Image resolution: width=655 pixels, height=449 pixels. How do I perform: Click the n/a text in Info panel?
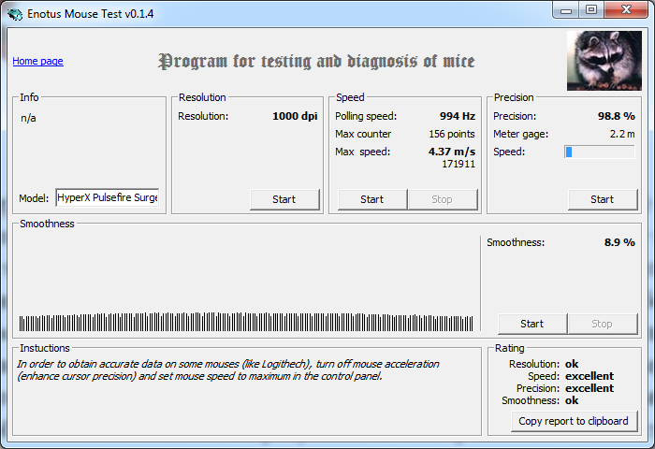(x=28, y=118)
